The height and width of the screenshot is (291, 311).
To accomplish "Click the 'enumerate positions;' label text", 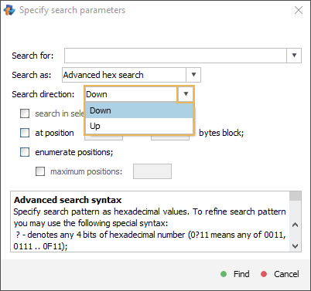I will 74,152.
